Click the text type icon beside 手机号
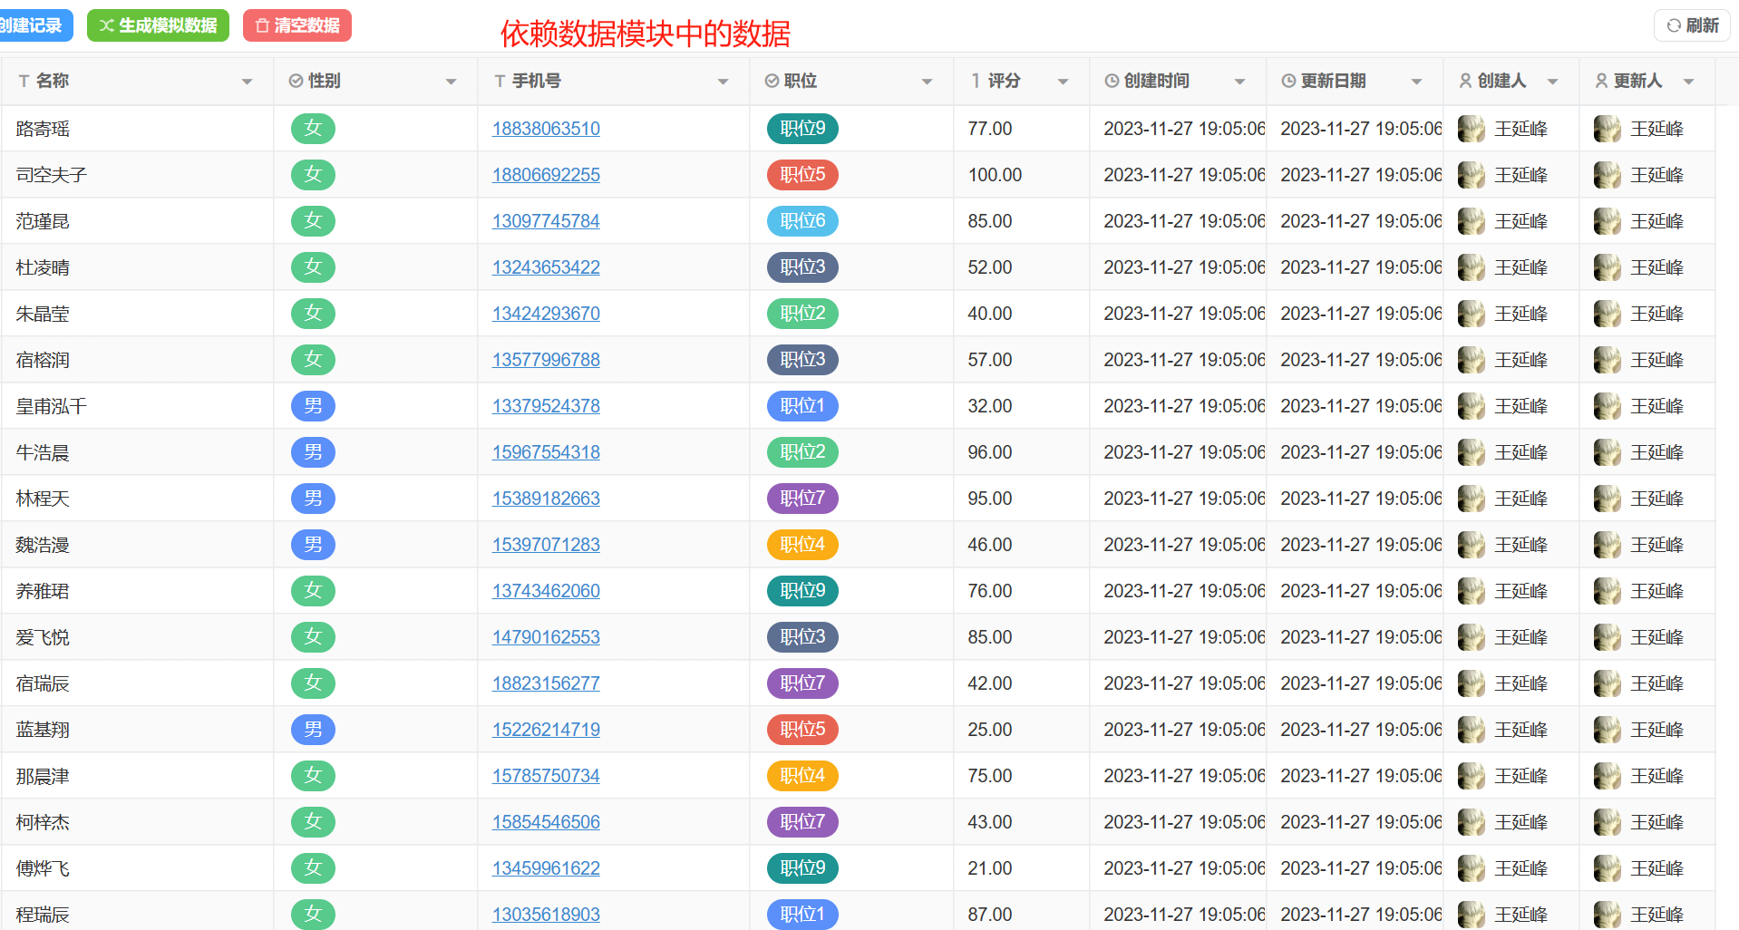 [500, 81]
